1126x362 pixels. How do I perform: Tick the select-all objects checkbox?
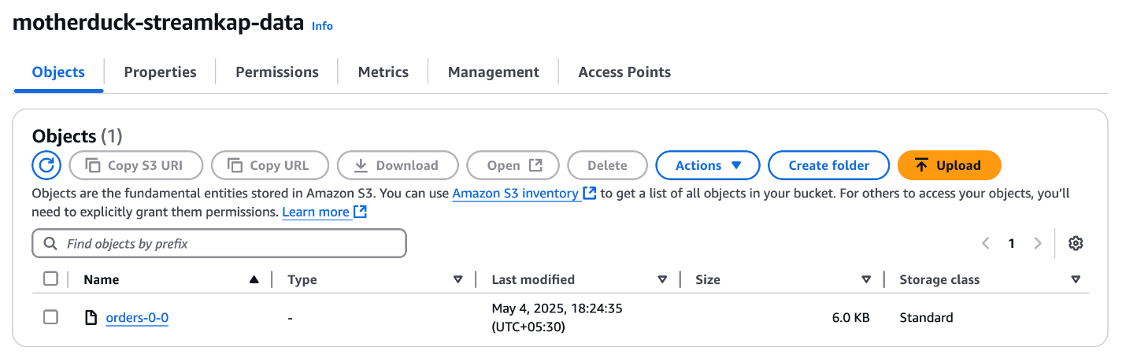50,279
